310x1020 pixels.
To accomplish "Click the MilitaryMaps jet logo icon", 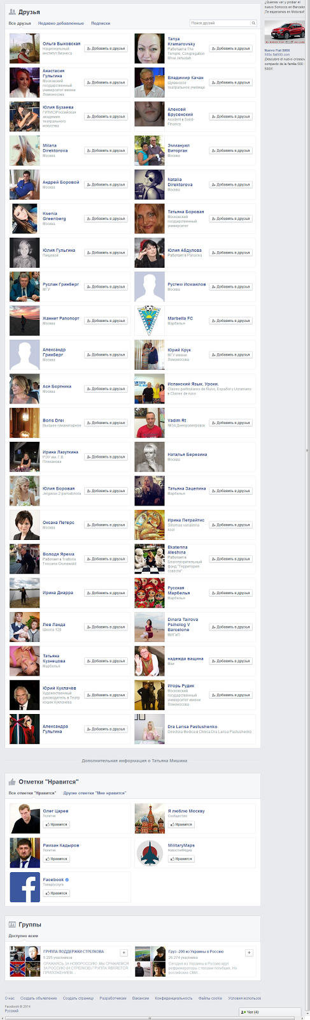I will click(150, 852).
